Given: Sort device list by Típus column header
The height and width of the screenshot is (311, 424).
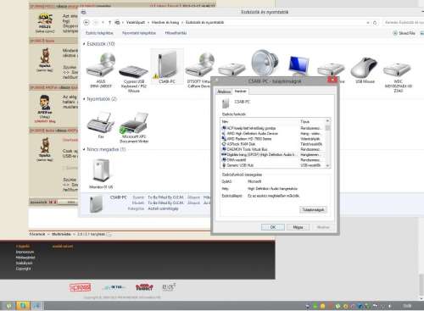Looking at the screenshot, I should point(312,121).
